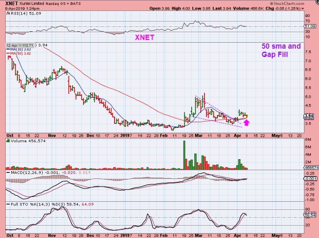Click the 51.09 RSI value tag
Image resolution: width=319 pixels, height=238 pixels.
pos(310,27)
